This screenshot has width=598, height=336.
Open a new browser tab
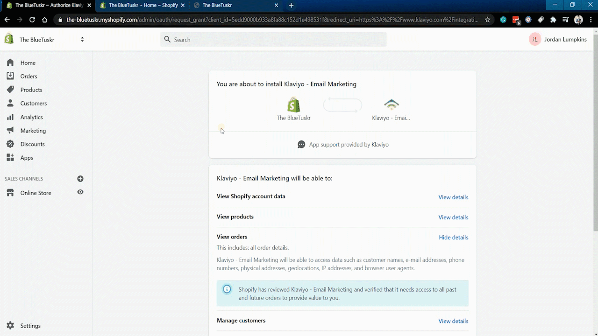click(291, 5)
